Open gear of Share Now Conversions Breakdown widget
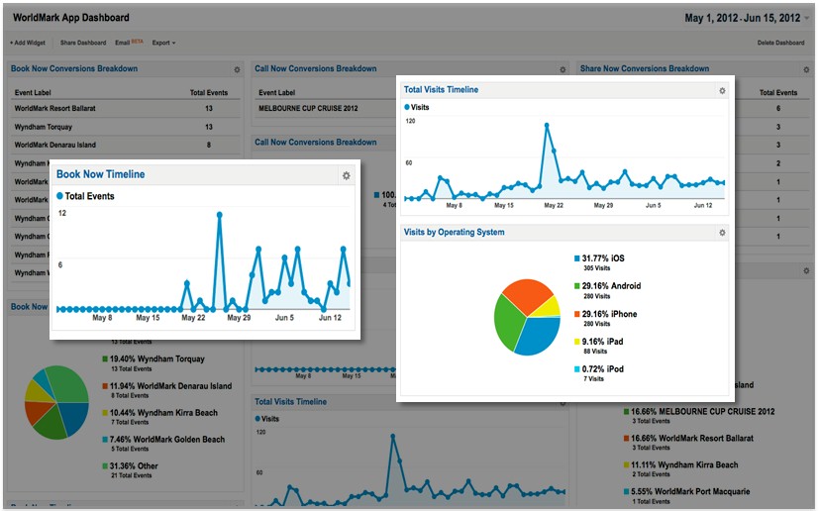The image size is (820, 511). (806, 69)
